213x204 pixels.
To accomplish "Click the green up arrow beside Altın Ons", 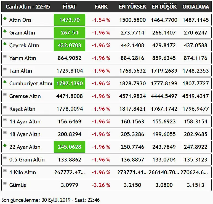I will point(5,18).
